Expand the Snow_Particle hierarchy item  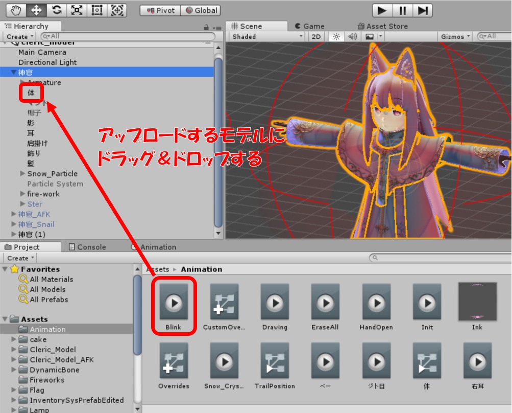(x=22, y=174)
